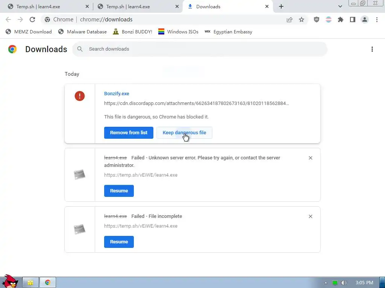Click the green network tray icon
This screenshot has width=385, height=288.
[335, 283]
